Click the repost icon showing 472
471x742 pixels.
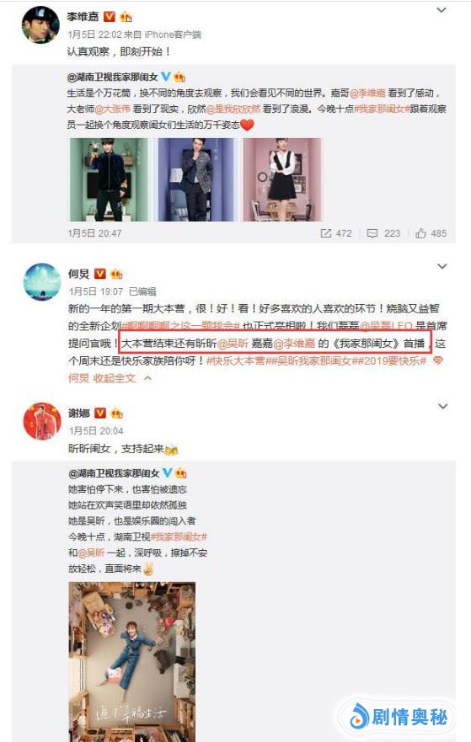tap(326, 233)
